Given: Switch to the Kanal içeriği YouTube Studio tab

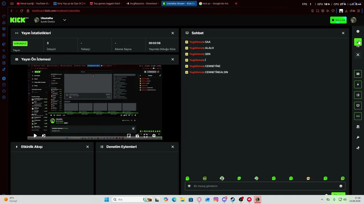Looking at the screenshot, I should (33, 4).
